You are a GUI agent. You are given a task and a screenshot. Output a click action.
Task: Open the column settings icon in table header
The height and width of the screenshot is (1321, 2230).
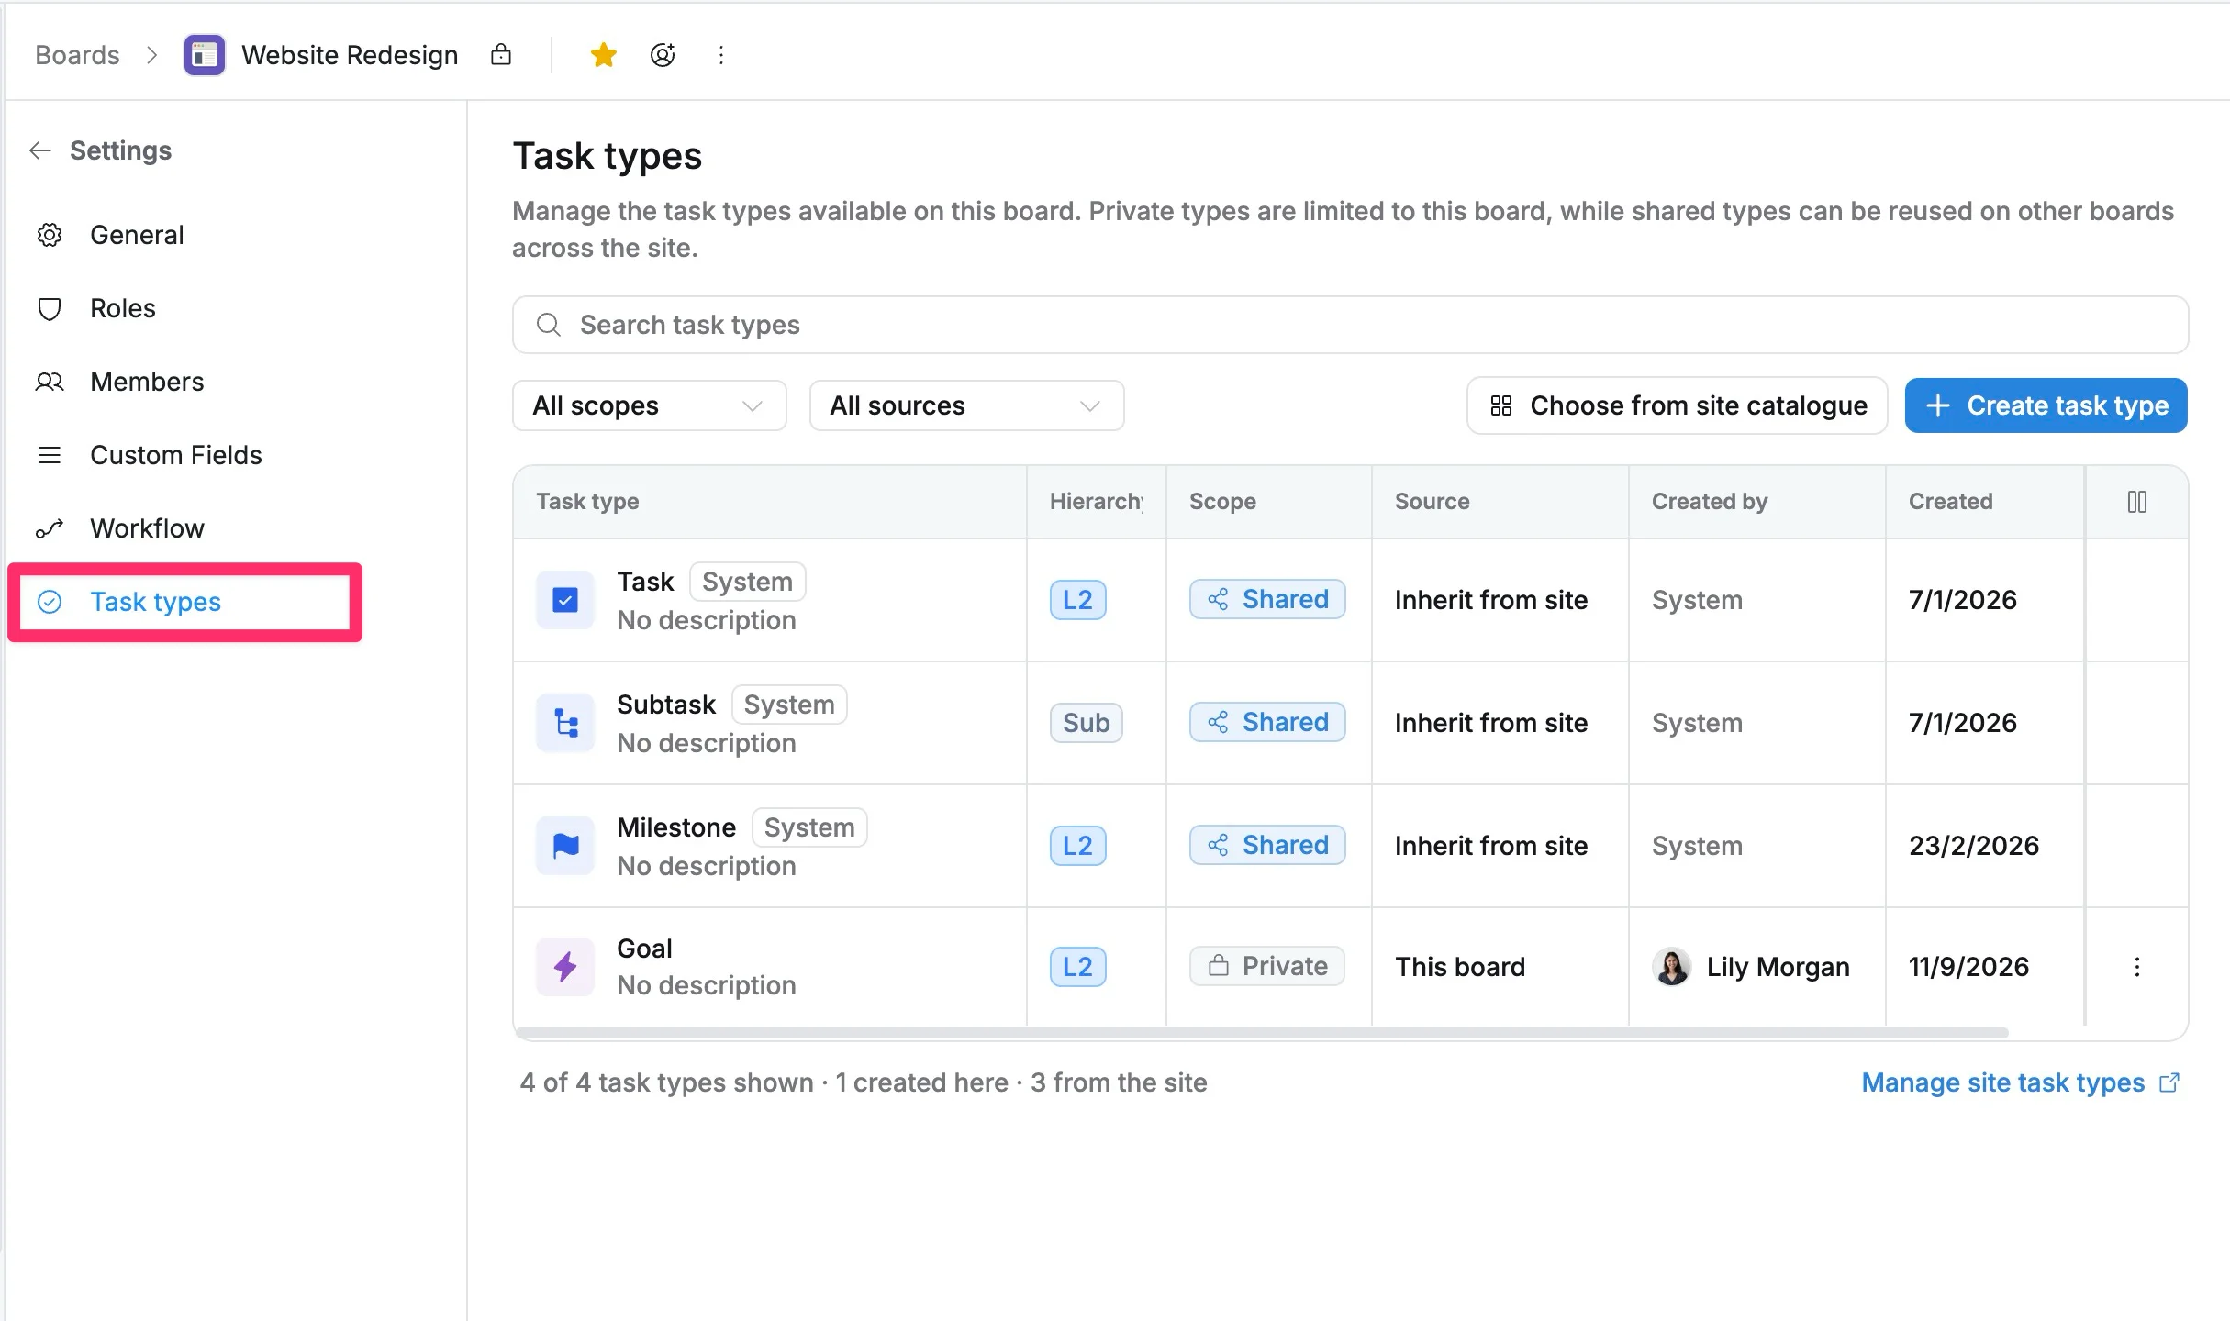click(2136, 502)
